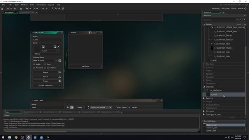The height and width of the screenshot is (140, 249).
Task: Open a project via toolbar folder icon
Action: tap(11, 9)
